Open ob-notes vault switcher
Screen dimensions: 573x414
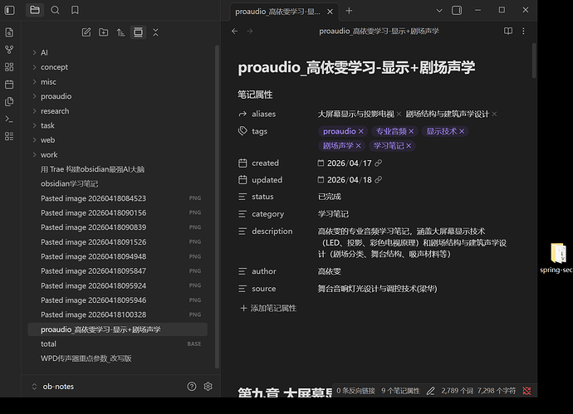(x=53, y=387)
